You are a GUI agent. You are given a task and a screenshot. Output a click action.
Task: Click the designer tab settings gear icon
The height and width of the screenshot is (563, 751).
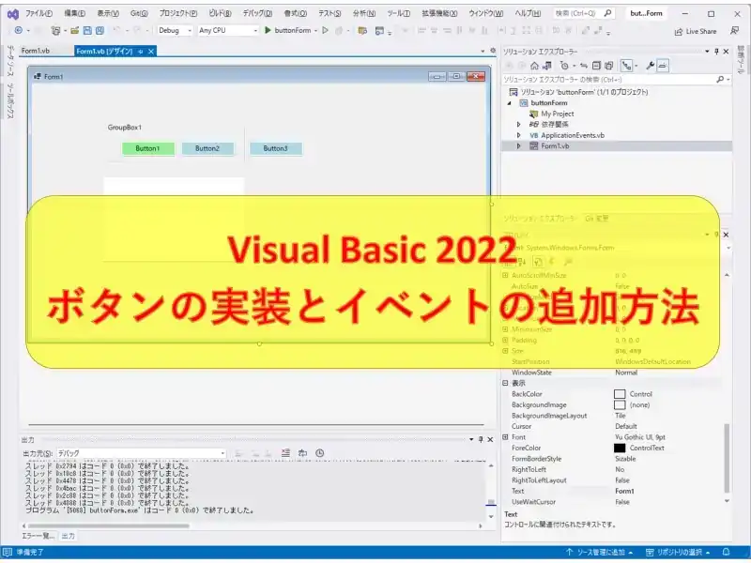493,51
